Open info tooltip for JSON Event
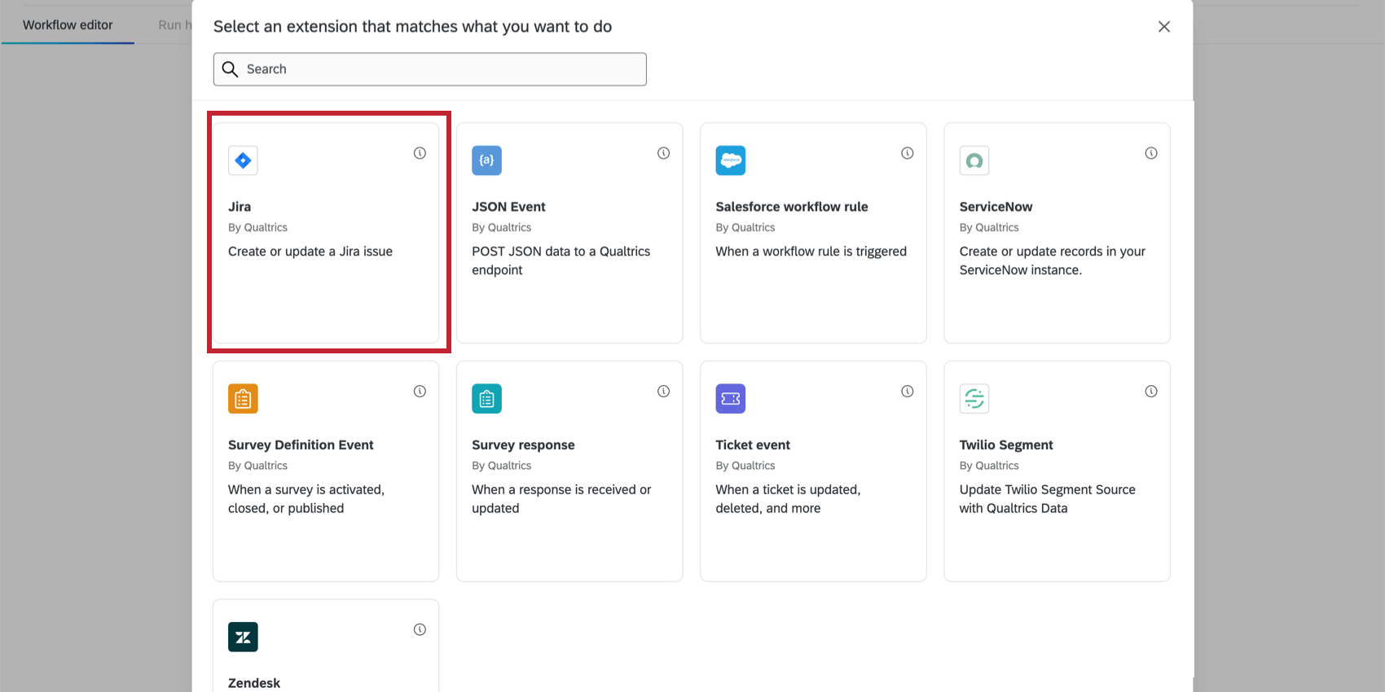The width and height of the screenshot is (1385, 692). click(664, 153)
